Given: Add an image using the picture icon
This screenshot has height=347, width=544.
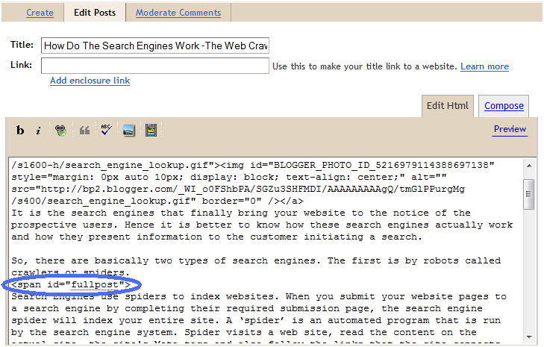Looking at the screenshot, I should pos(128,130).
